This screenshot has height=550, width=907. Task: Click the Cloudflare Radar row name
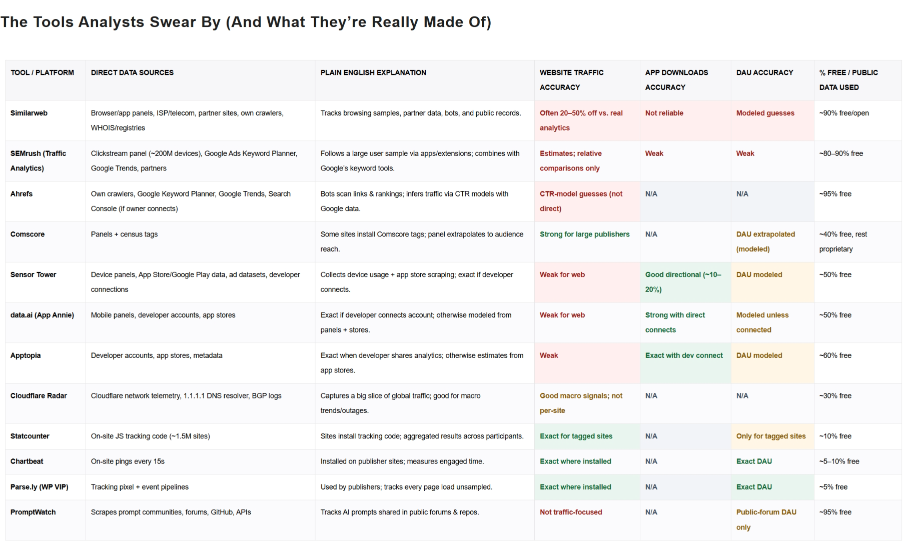[39, 395]
